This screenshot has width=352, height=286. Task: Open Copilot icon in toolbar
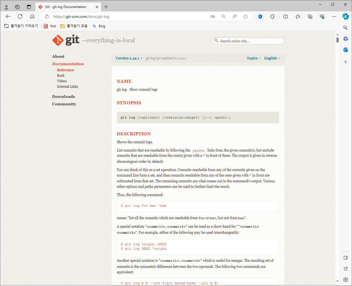tap(346, 16)
